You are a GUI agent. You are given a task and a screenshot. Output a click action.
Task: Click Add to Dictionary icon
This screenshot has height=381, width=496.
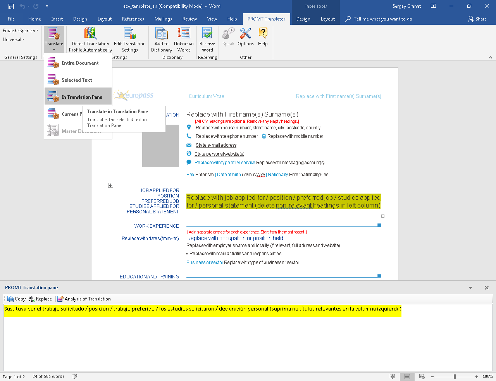(162, 39)
